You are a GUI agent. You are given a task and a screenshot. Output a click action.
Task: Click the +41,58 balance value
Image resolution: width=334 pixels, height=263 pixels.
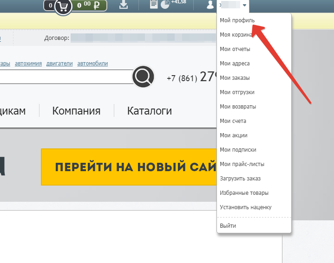[179, 2]
